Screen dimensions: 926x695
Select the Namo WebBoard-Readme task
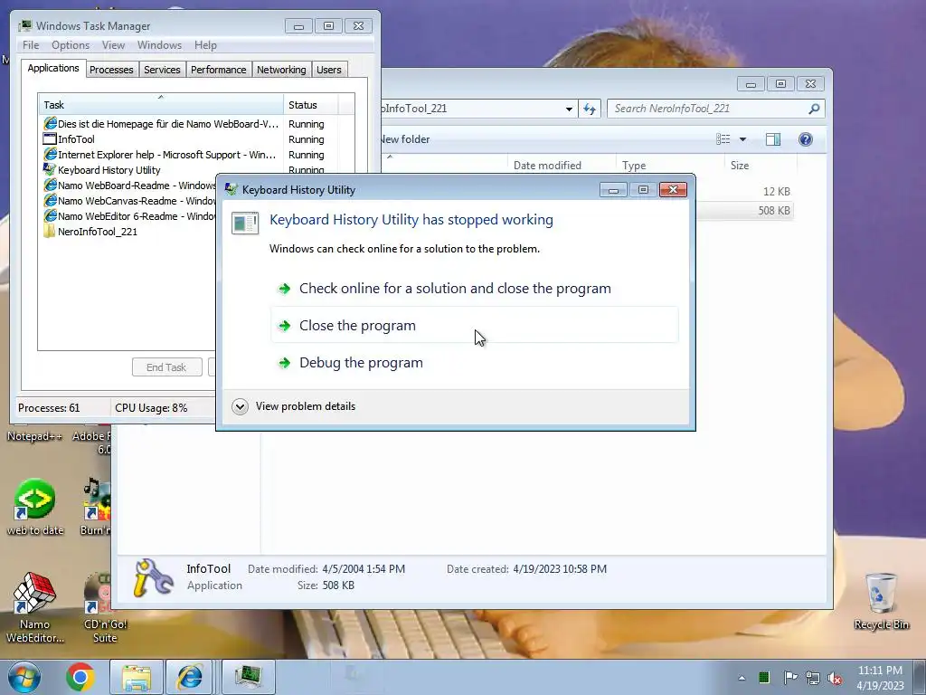point(128,186)
